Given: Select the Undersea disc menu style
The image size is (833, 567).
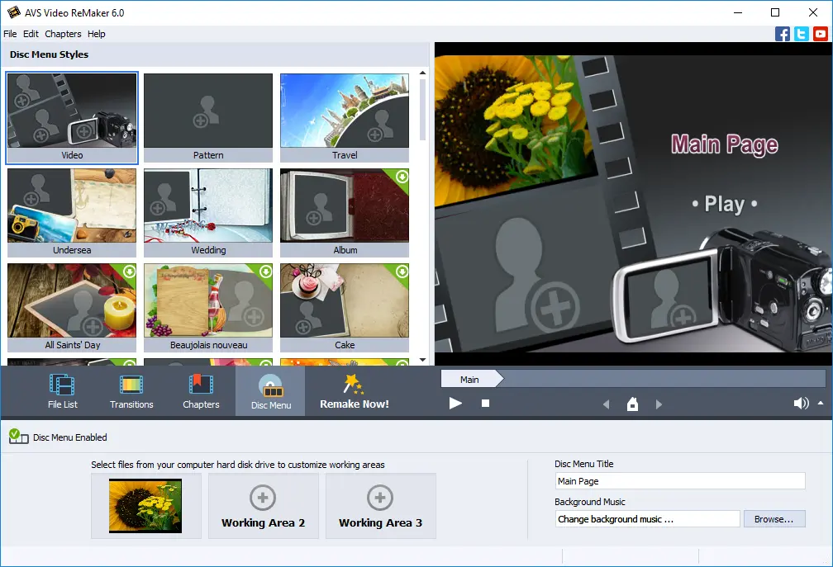Looking at the screenshot, I should (72, 212).
